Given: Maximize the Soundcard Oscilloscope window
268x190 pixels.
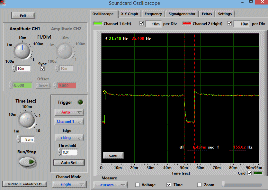Looking at the screenshot, I should (x=251, y=2).
